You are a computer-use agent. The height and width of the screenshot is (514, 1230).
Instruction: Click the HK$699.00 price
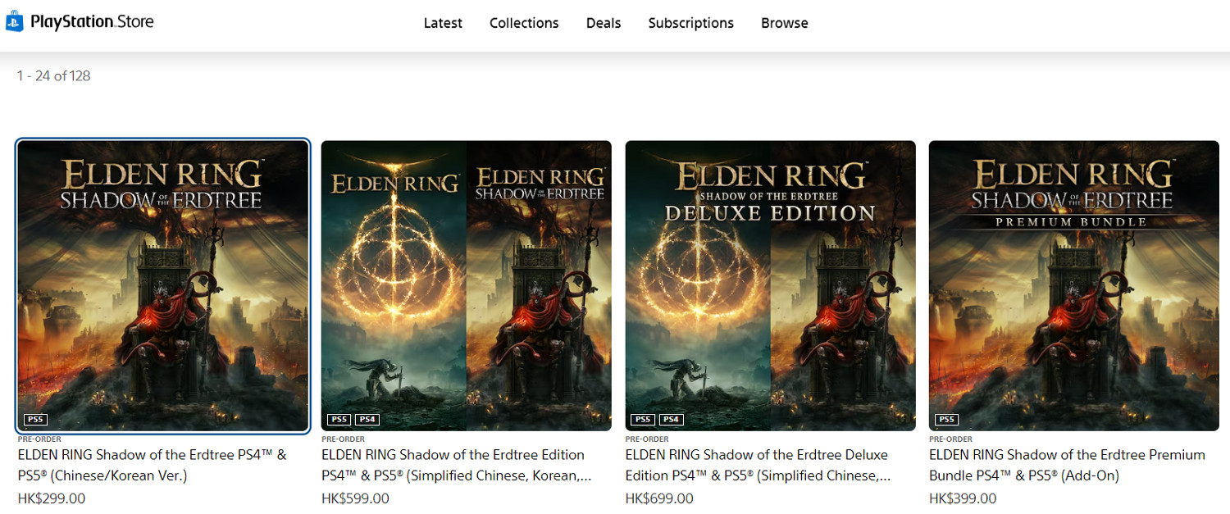coord(659,498)
